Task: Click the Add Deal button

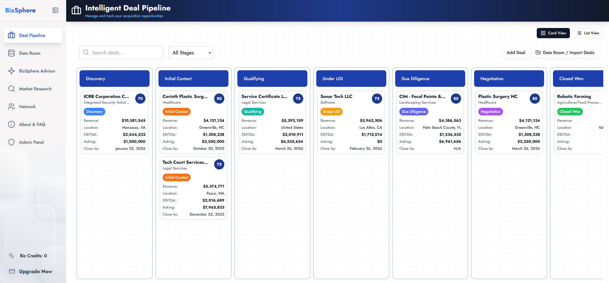Action: click(516, 52)
